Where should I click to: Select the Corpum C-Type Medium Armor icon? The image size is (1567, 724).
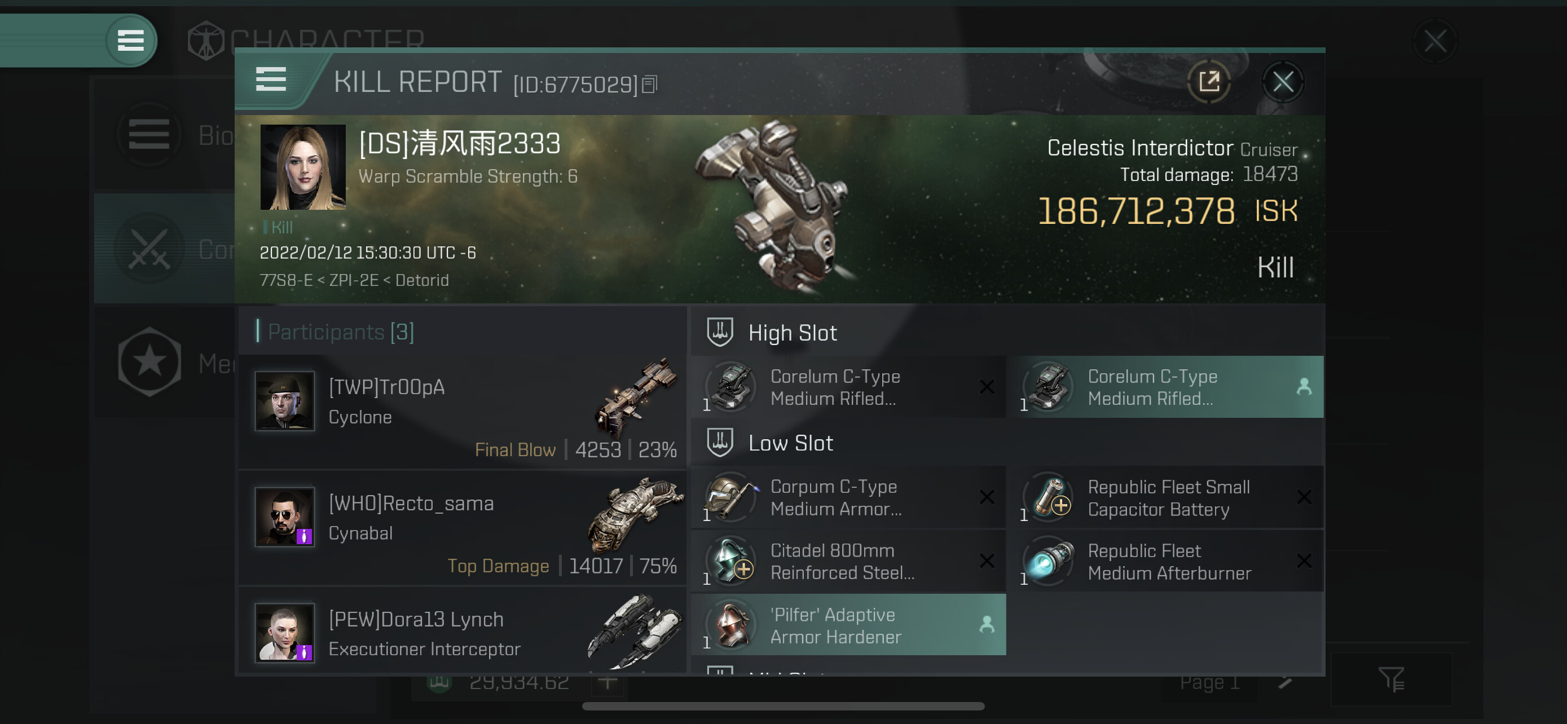coord(732,497)
